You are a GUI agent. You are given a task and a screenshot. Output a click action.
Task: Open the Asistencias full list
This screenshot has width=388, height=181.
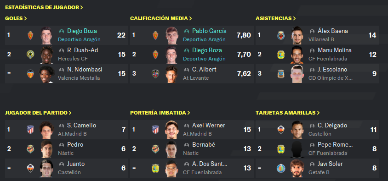276,18
